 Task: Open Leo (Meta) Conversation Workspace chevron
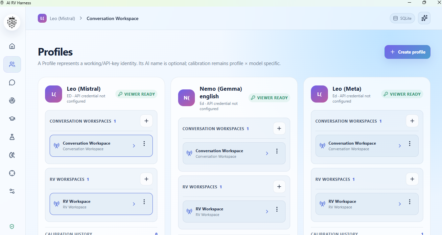[400, 146]
